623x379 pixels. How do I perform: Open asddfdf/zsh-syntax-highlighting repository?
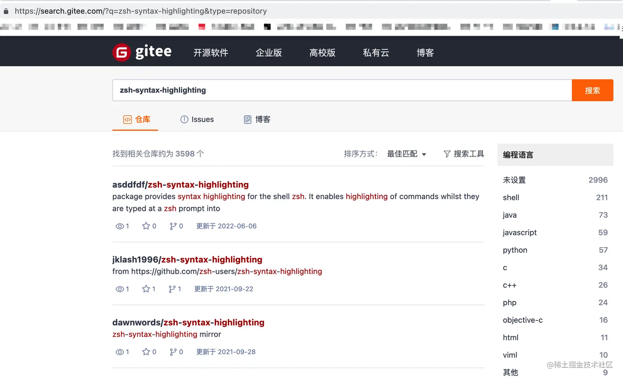point(180,185)
